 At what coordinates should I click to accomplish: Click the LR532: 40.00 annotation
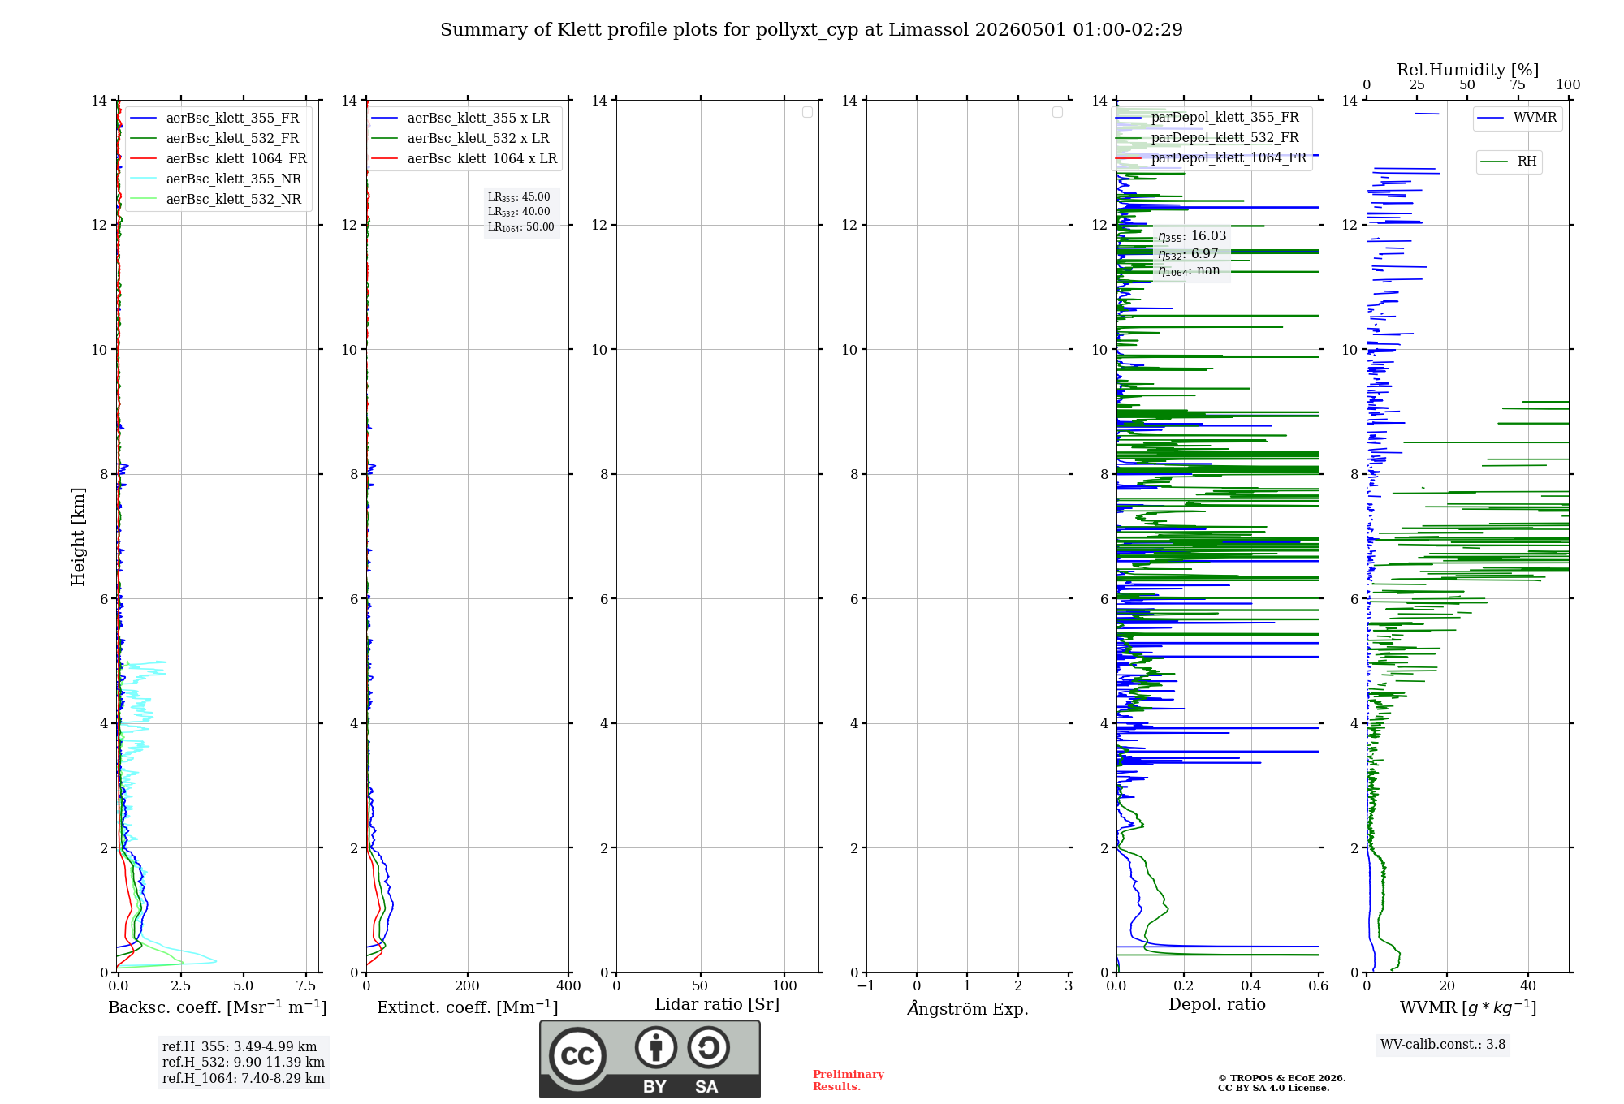519,212
